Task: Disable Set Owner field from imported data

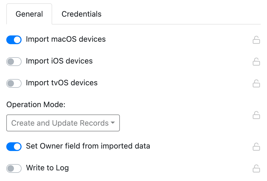Action: pyautogui.click(x=14, y=147)
